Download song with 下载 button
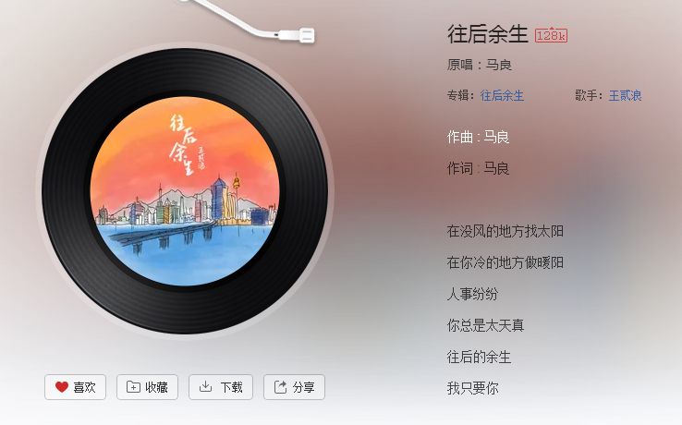The height and width of the screenshot is (425, 682). pyautogui.click(x=221, y=387)
